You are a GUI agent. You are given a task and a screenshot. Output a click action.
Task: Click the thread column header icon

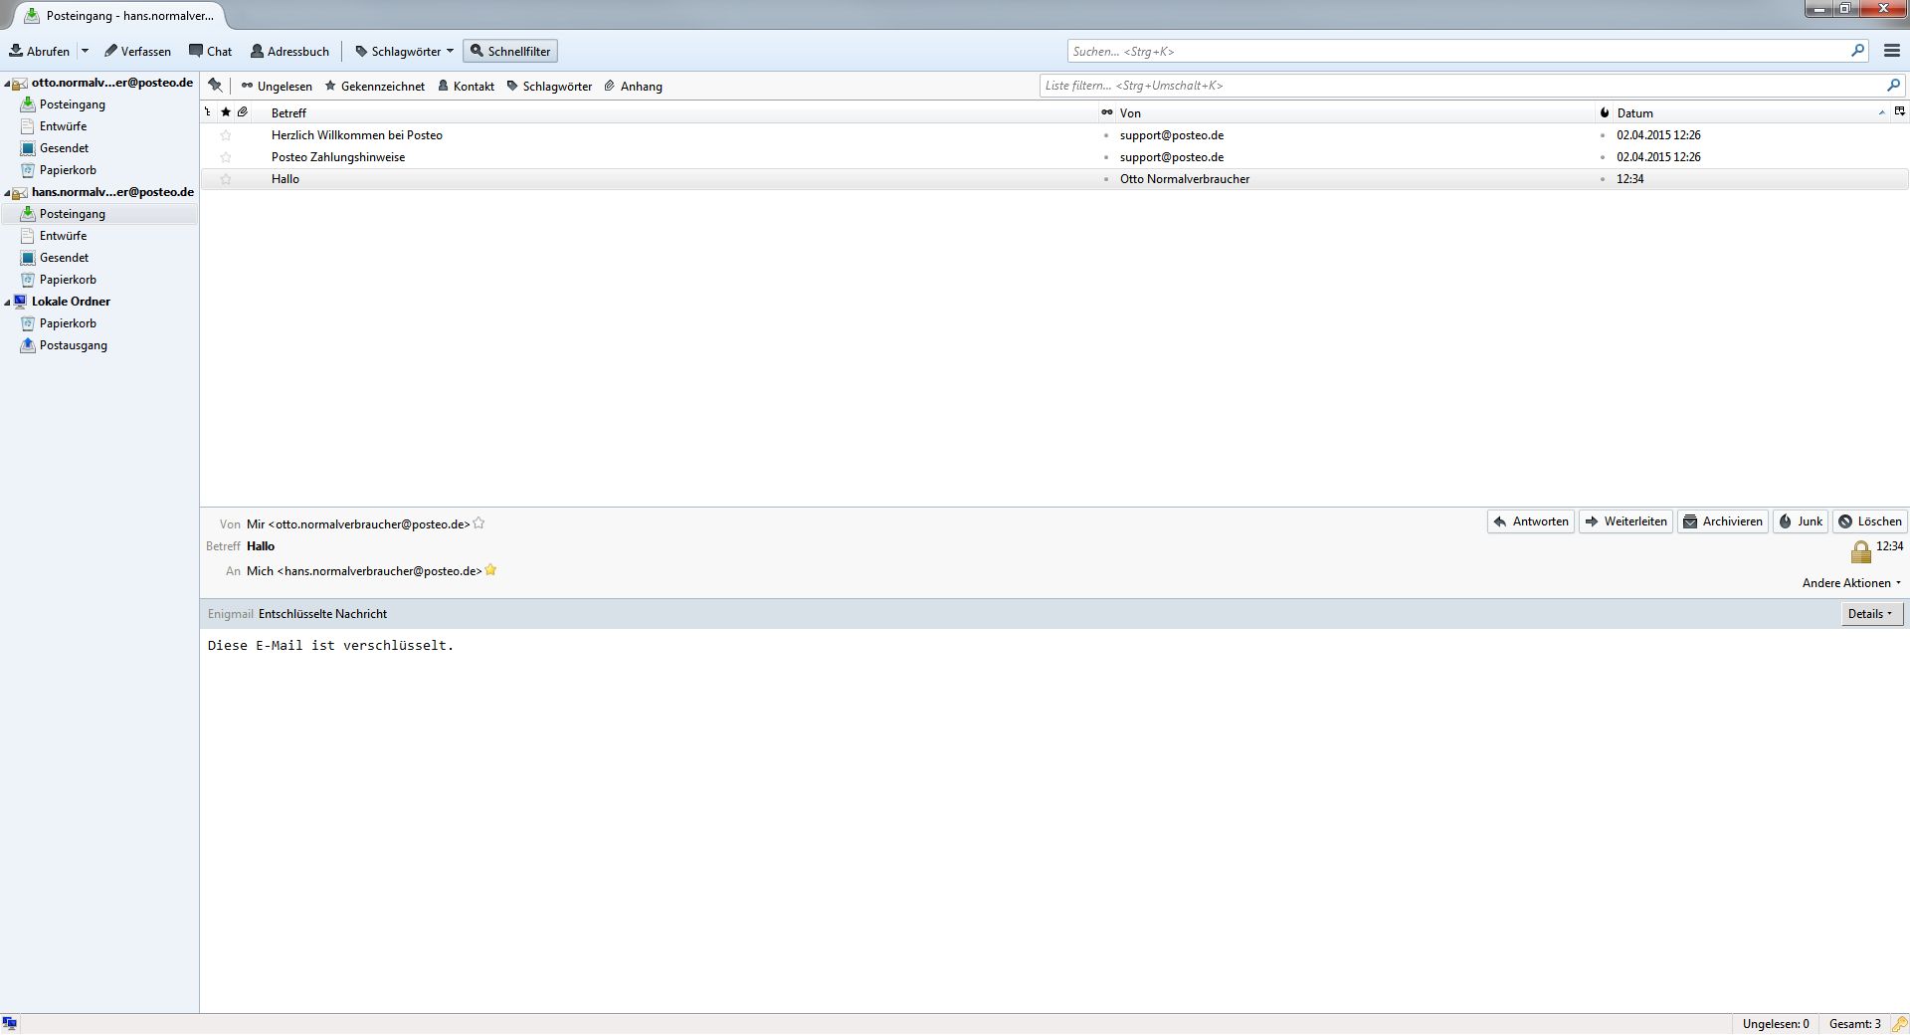pyautogui.click(x=208, y=112)
